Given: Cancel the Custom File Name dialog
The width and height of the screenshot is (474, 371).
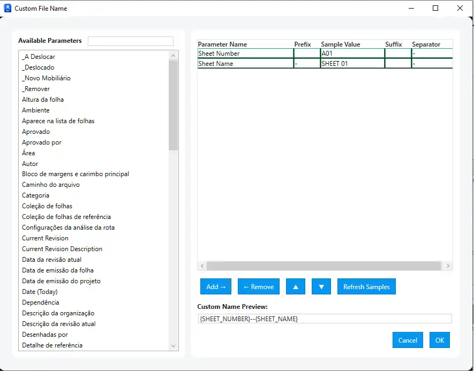Looking at the screenshot, I should (x=408, y=340).
